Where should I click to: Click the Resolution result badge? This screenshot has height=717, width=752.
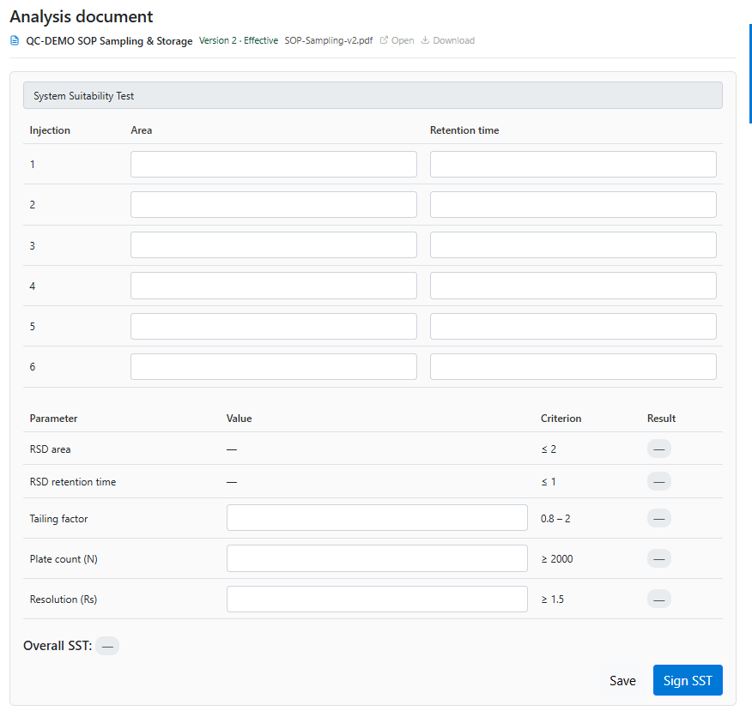tap(659, 600)
